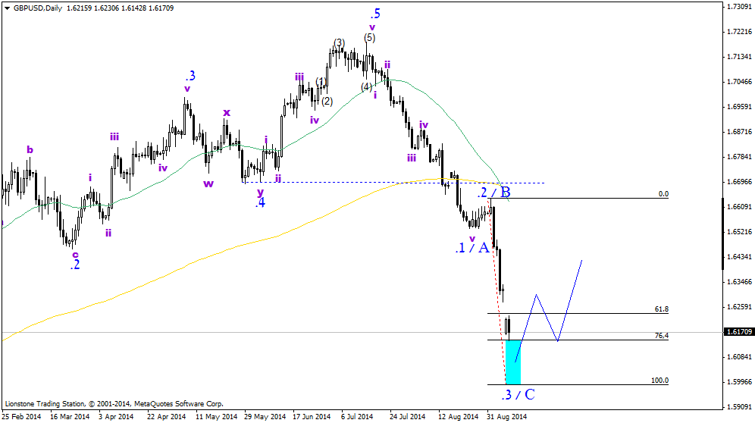Click the purple x wave label
This screenshot has height=423, width=755.
pos(227,113)
